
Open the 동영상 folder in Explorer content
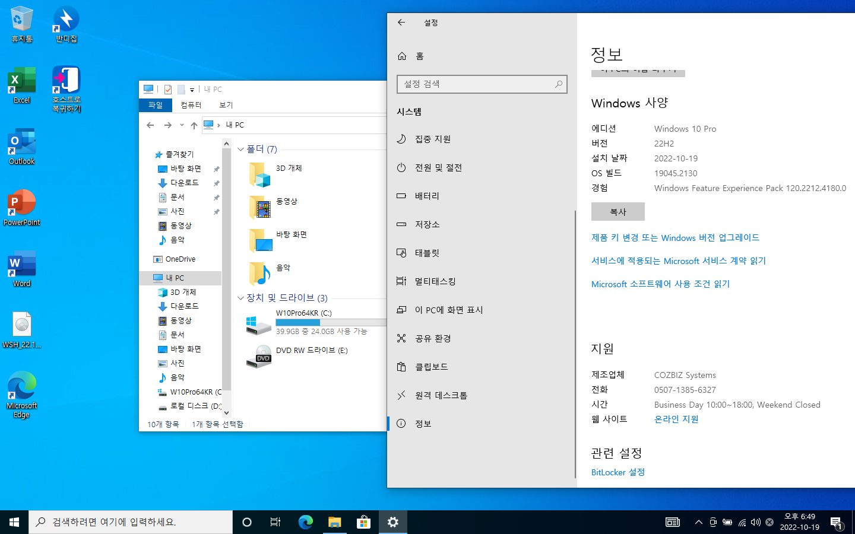coord(273,208)
